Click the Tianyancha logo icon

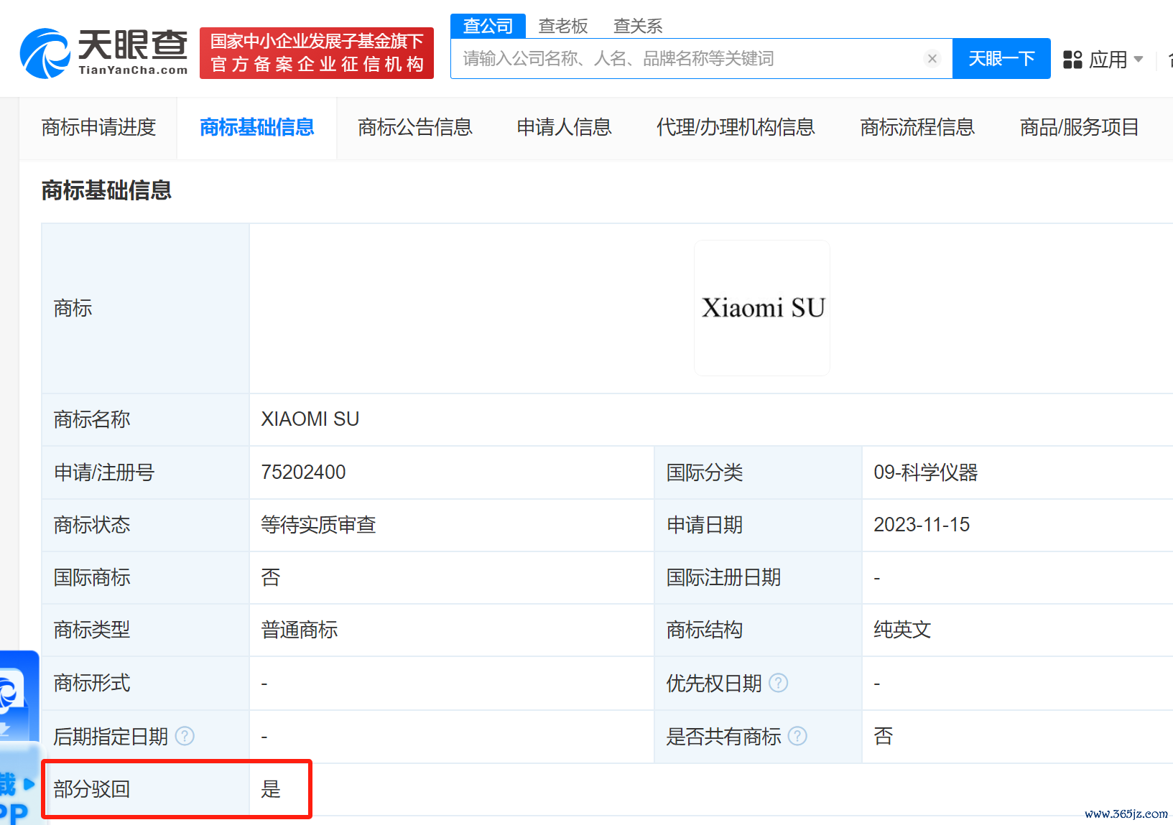point(45,53)
